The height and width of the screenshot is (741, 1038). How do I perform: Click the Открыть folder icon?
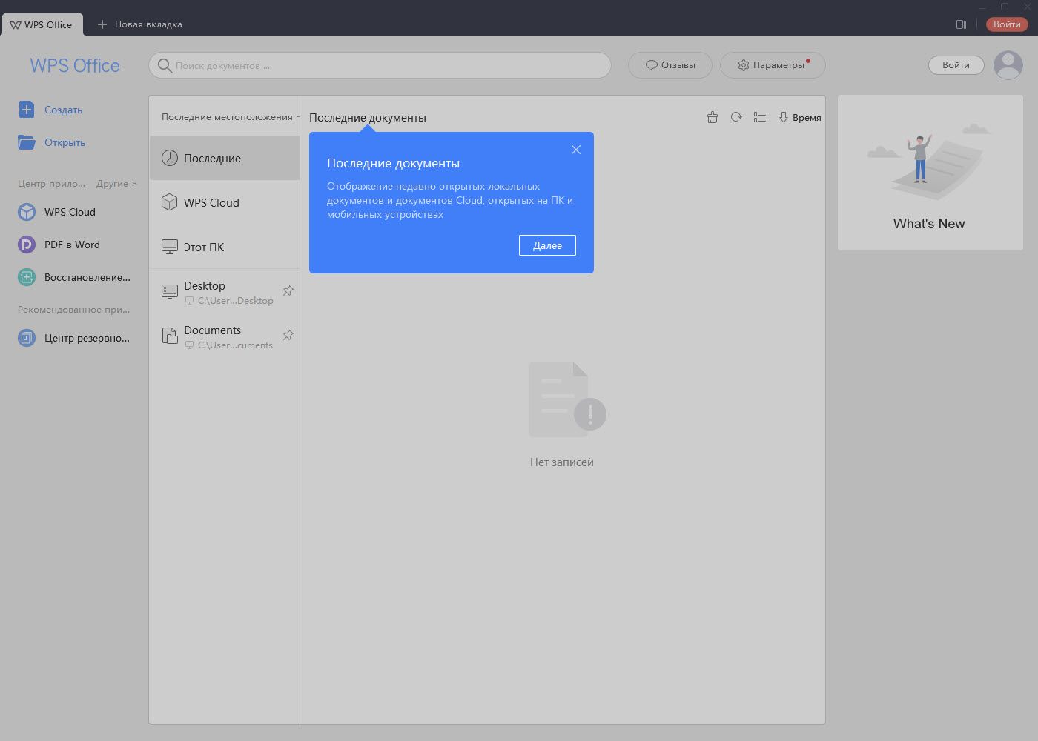coord(27,142)
